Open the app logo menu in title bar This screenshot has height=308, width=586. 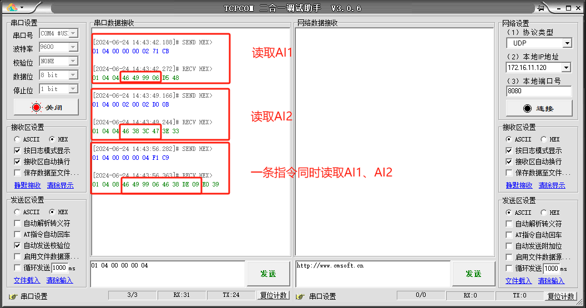pos(14,7)
